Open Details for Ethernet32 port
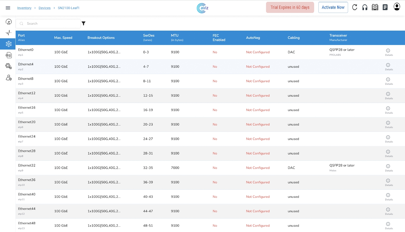This screenshot has height=232, width=405. tap(388, 167)
